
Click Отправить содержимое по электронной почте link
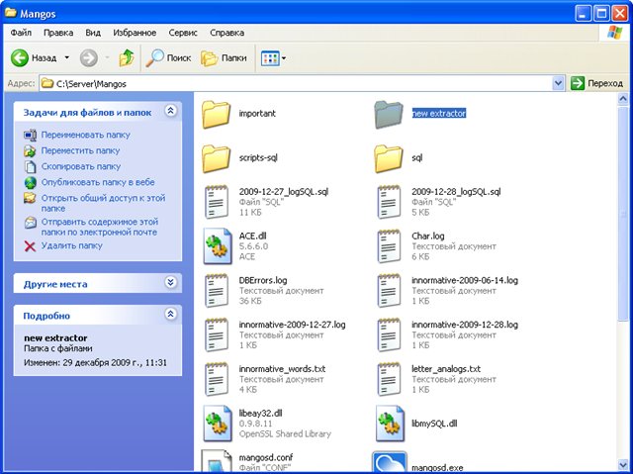pyautogui.click(x=100, y=227)
